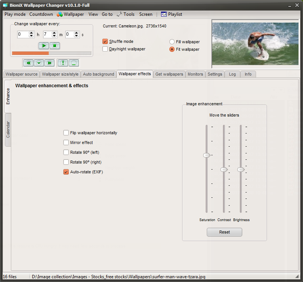303x282 pixels.
Task: Click the window resize grip corner
Action: (x=297, y=277)
